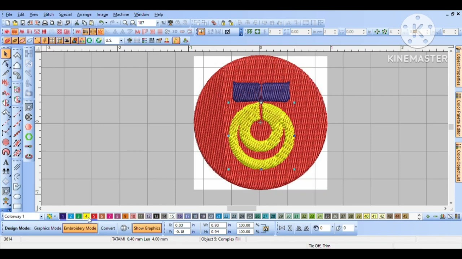Click the width field 0.93
Viewport: 462px width, 259px height.
218,225
